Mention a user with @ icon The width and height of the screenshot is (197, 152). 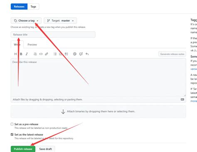pyautogui.click(x=75, y=54)
